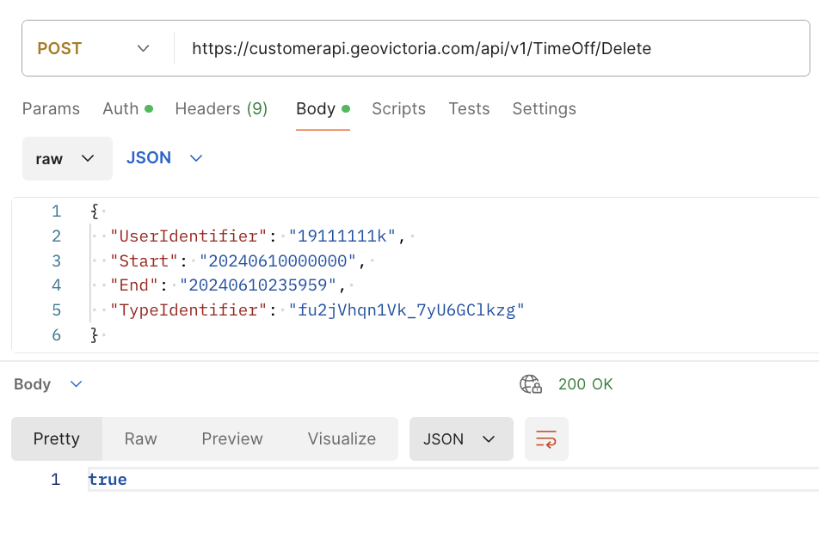819x533 pixels.
Task: Switch to the Params tab
Action: tap(51, 109)
